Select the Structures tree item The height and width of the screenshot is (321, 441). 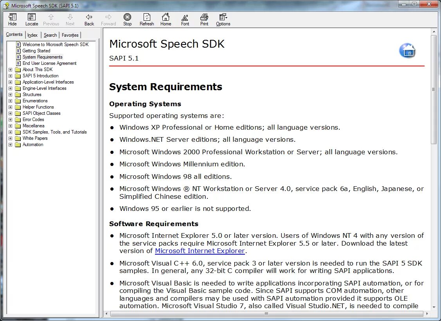[x=32, y=95]
